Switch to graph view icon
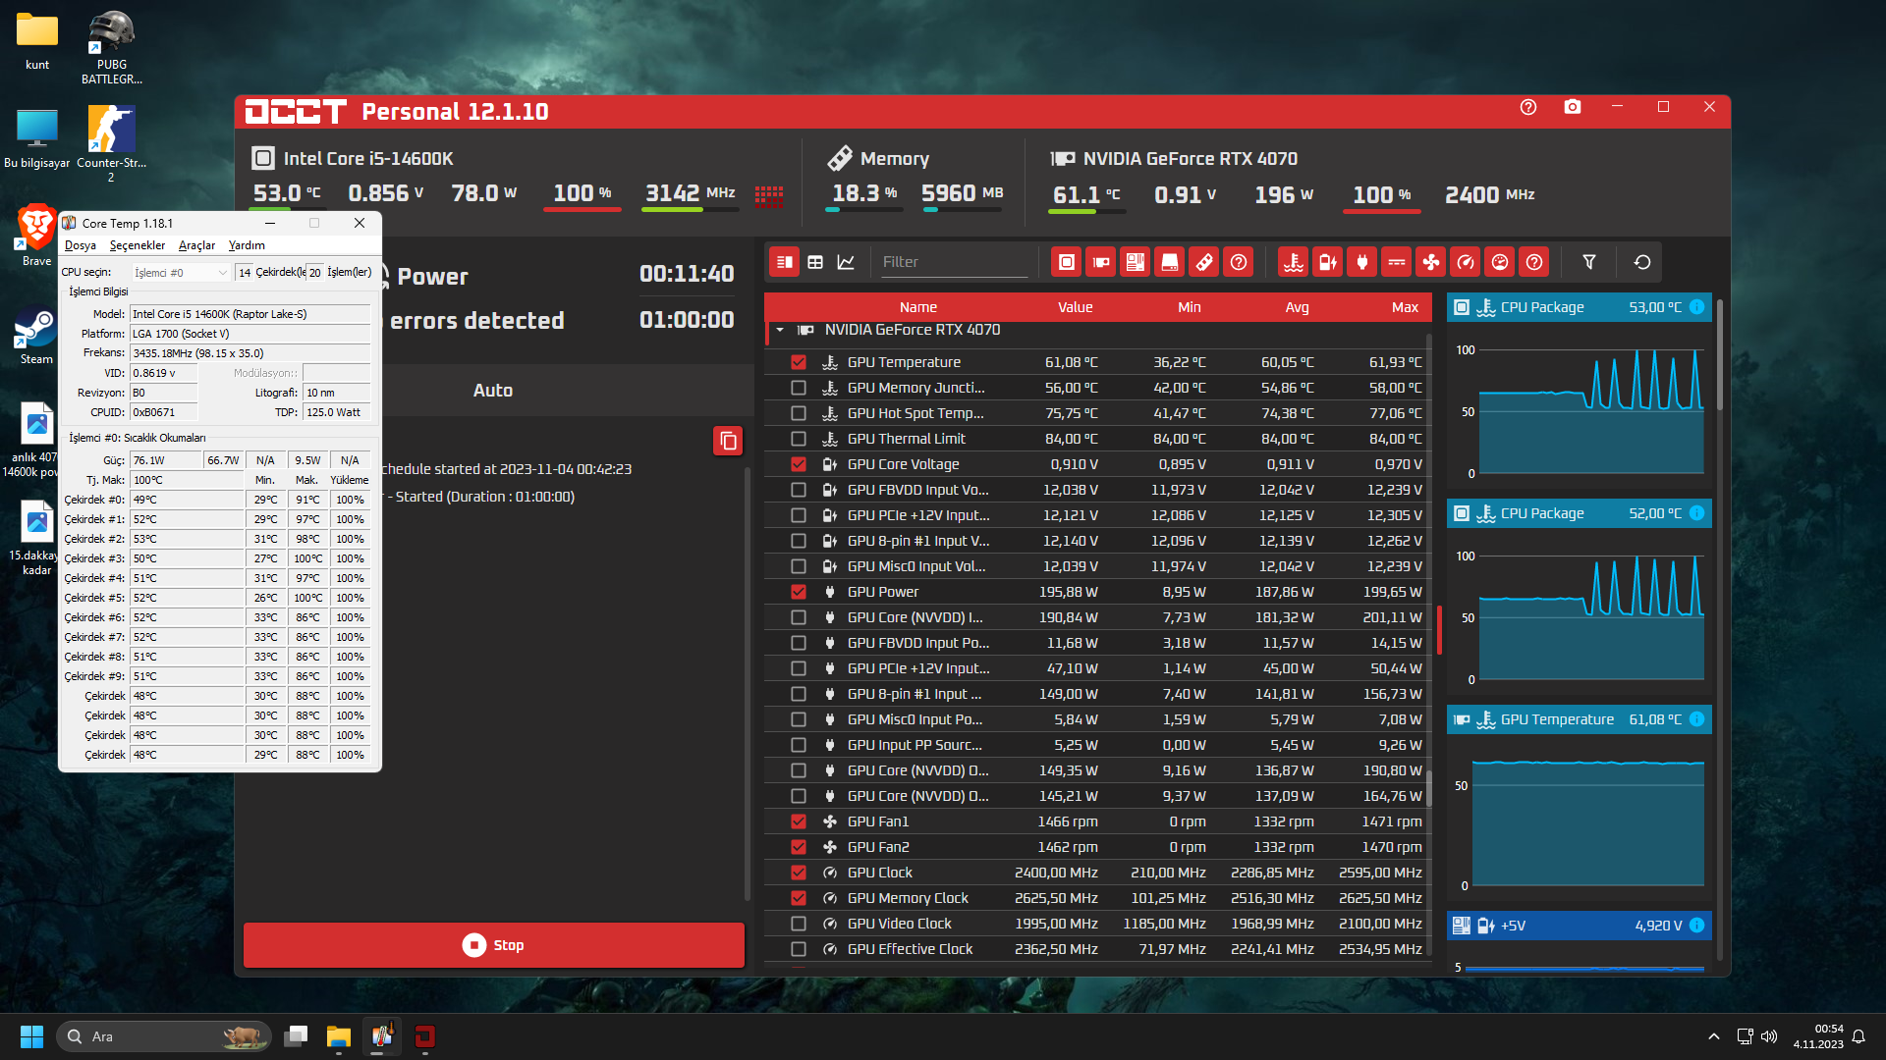The image size is (1886, 1060). point(846,262)
